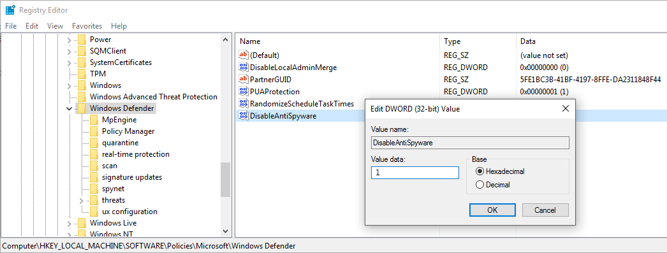Cancel the Edit DWORD dialog

(x=545, y=210)
